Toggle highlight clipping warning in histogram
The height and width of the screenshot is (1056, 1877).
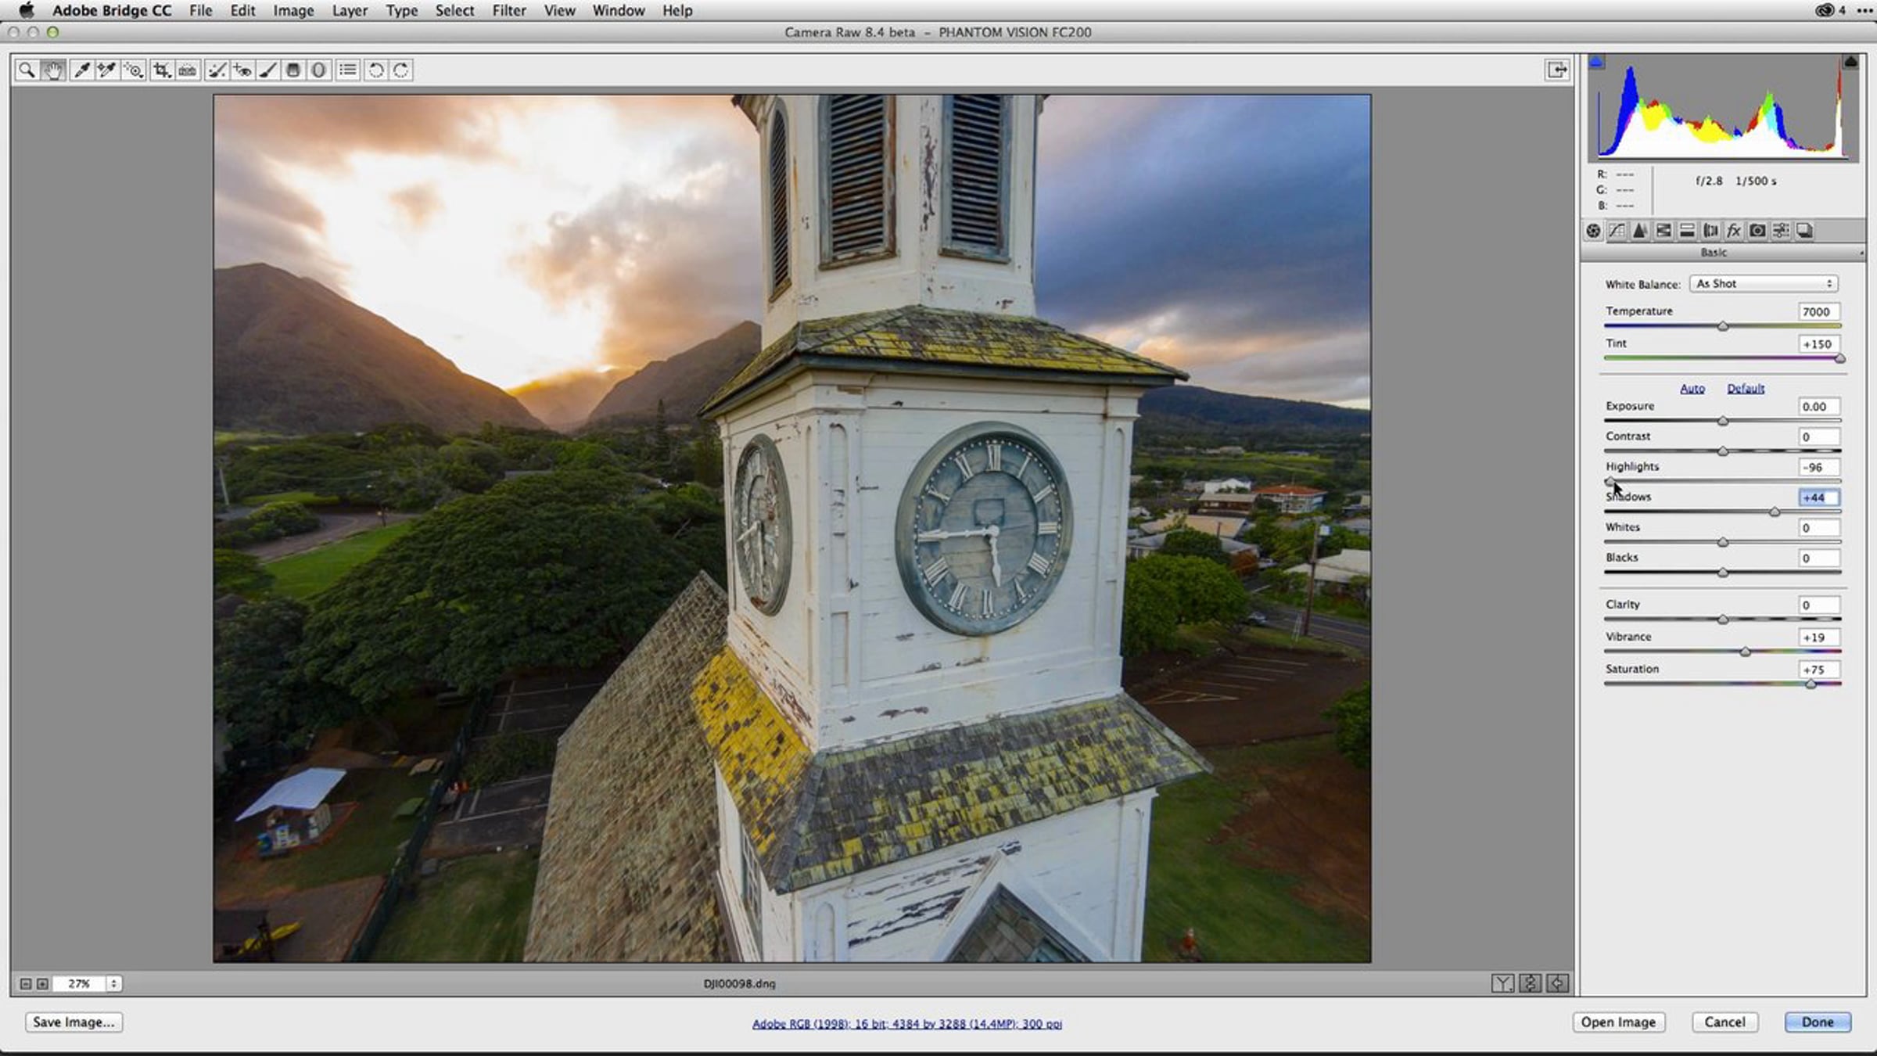click(1850, 63)
